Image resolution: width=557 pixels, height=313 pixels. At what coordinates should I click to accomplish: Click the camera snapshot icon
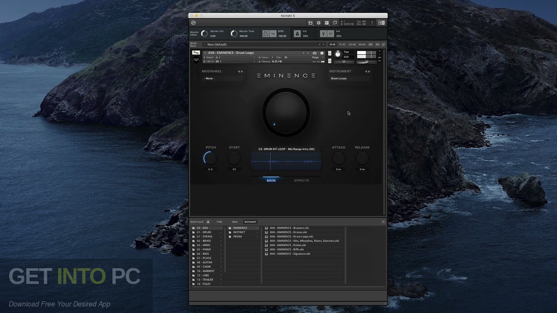point(315,53)
